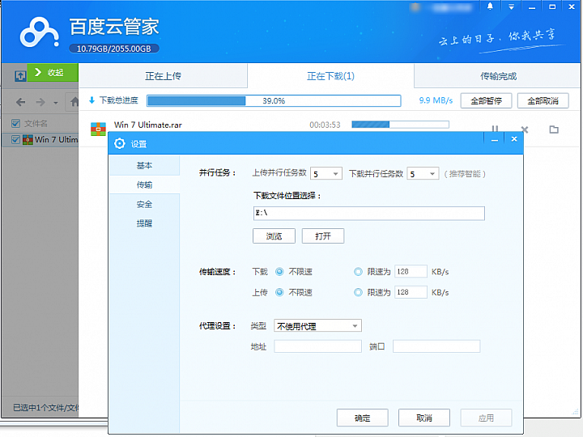The height and width of the screenshot is (437, 583).
Task: Open the 下载并行任务数 dropdown
Action: pos(423,173)
